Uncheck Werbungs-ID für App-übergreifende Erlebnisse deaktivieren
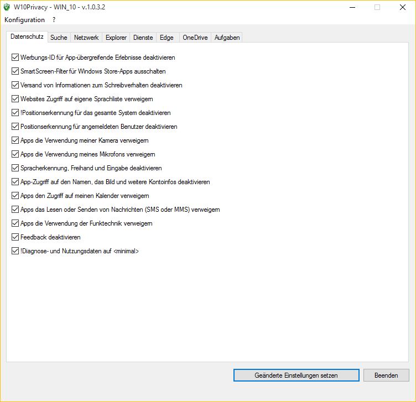The image size is (416, 402). 15,58
